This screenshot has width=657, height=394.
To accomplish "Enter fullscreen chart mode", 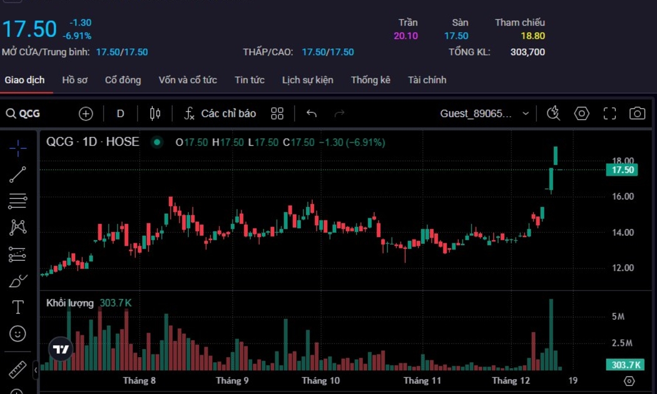I will tap(609, 113).
